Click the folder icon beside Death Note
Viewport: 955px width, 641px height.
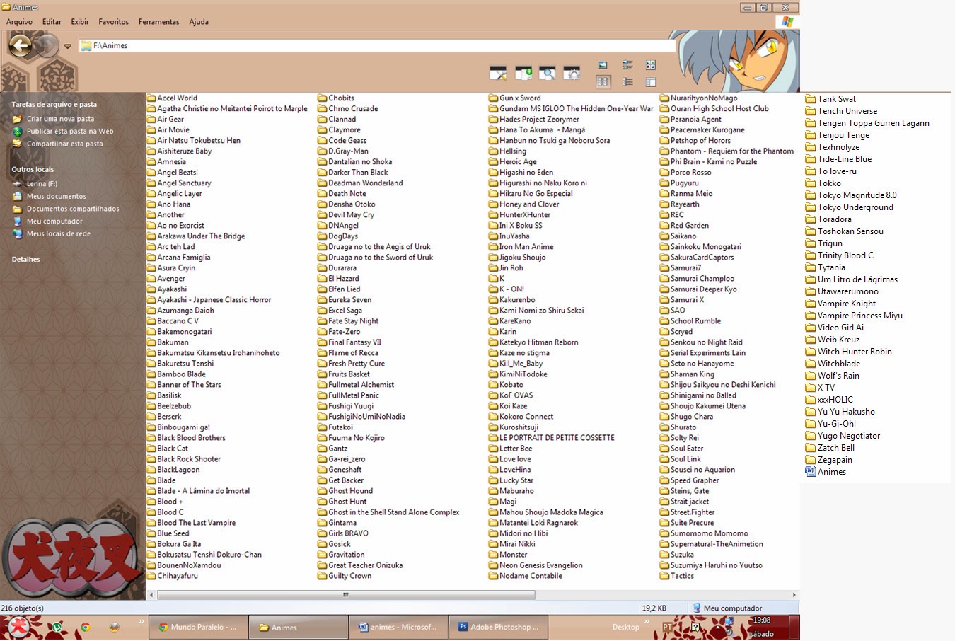pyautogui.click(x=322, y=194)
